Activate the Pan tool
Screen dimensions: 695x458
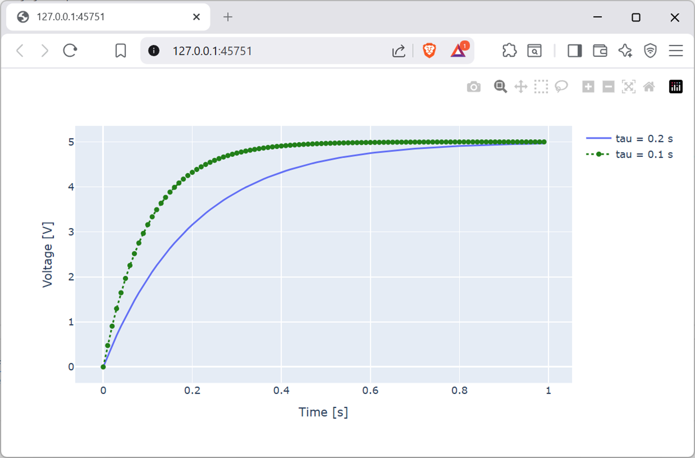(x=521, y=87)
